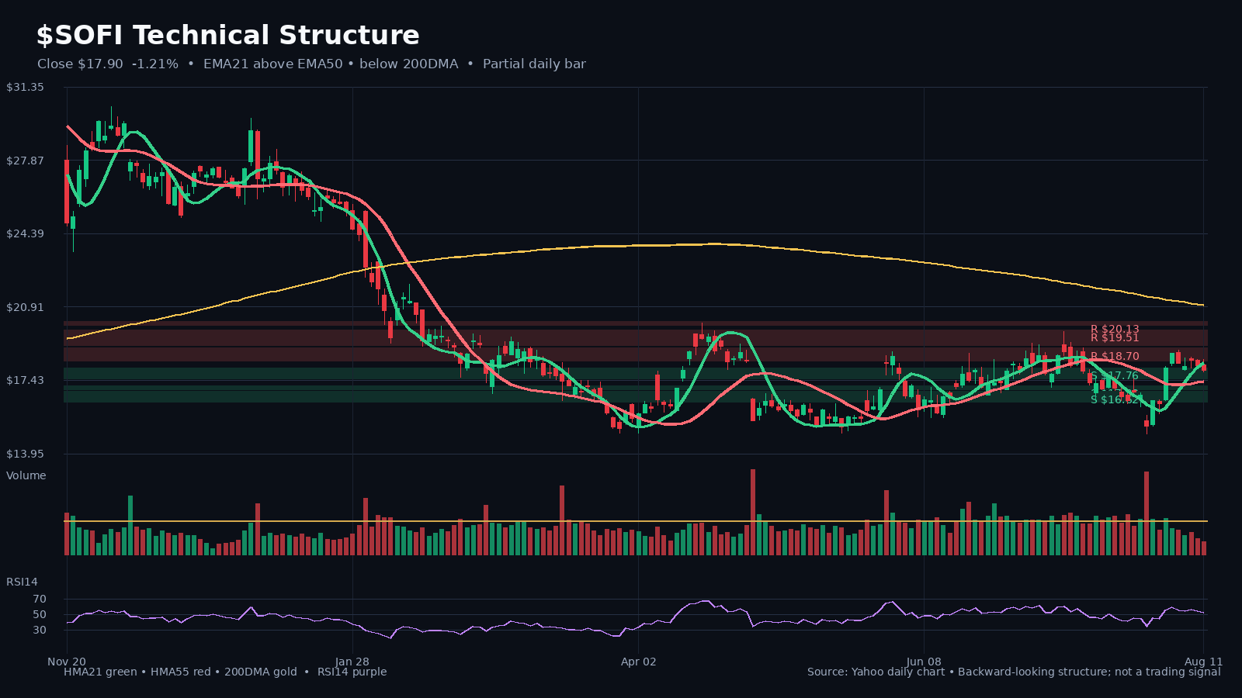Click the "RSI14" panel label
This screenshot has height=698, width=1242.
click(22, 582)
